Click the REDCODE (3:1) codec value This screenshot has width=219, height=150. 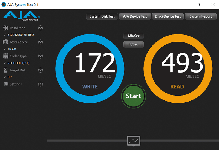pyautogui.click(x=18, y=63)
